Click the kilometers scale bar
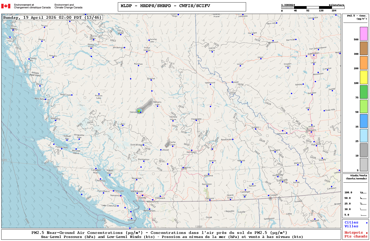The image size is (370, 241). click(x=313, y=8)
